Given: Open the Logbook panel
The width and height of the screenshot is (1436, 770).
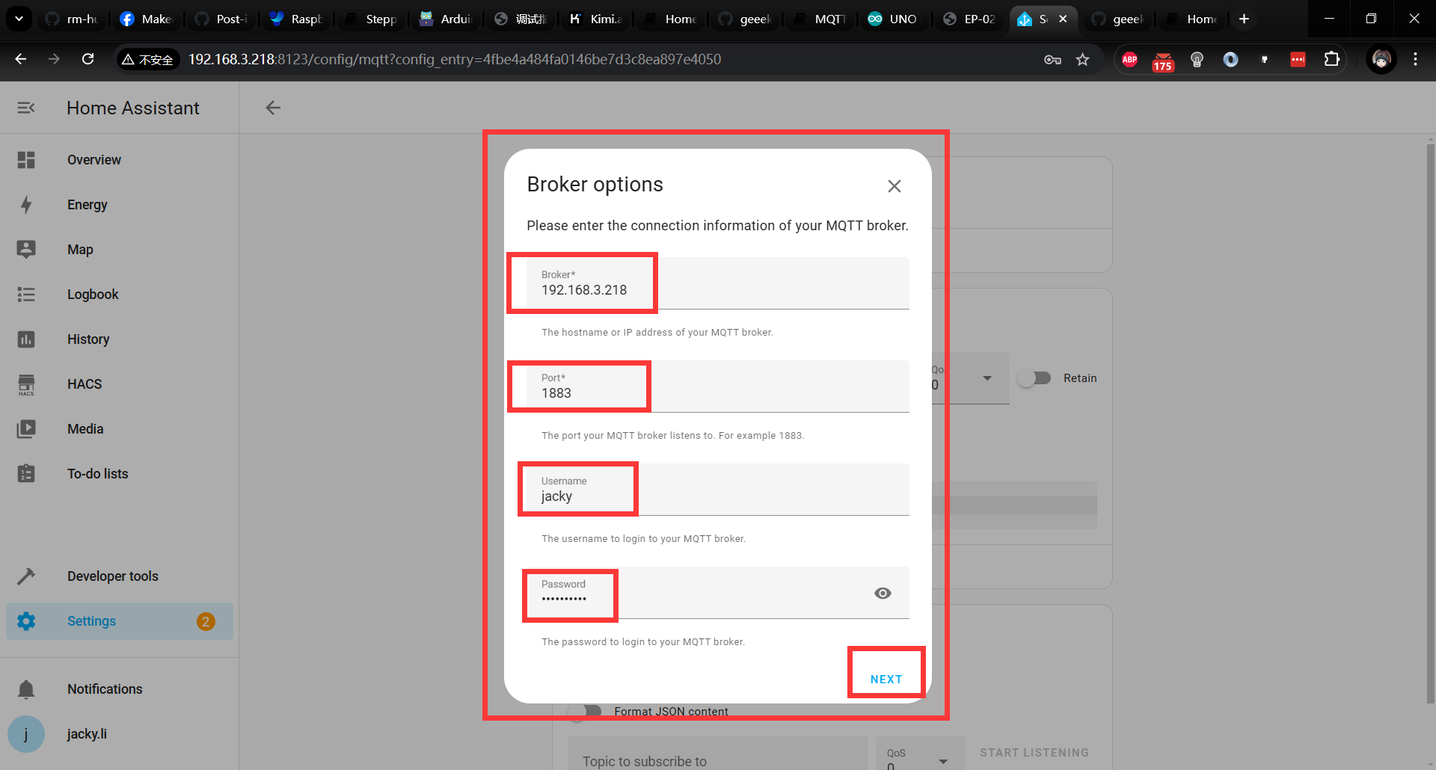Looking at the screenshot, I should 120,295.
